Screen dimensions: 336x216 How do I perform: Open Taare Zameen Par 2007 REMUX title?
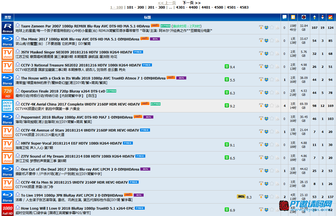[x=85, y=26]
